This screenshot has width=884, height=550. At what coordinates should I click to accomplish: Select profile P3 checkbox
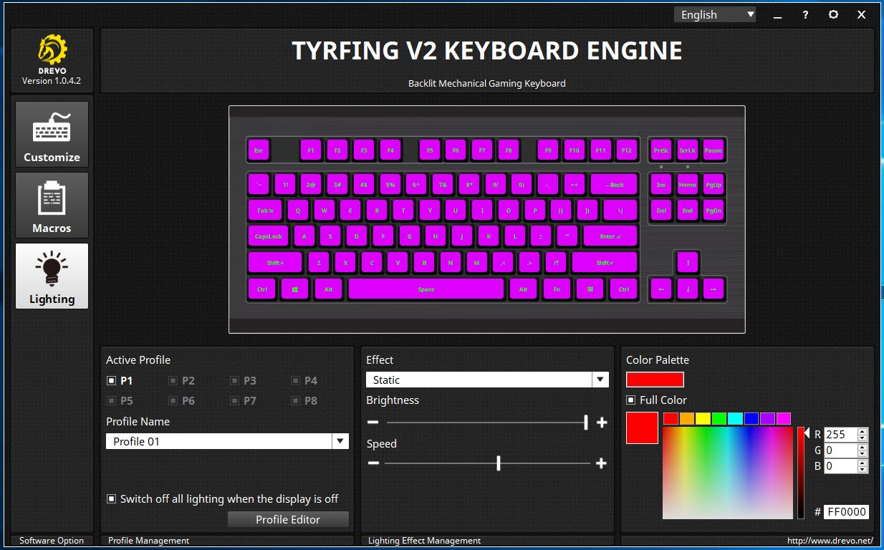click(x=234, y=380)
